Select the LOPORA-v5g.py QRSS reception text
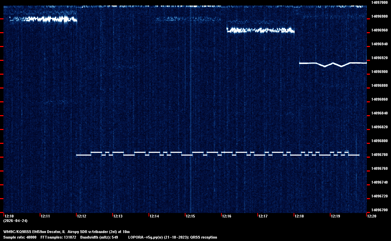This screenshot has height=241, width=391. click(x=172, y=237)
